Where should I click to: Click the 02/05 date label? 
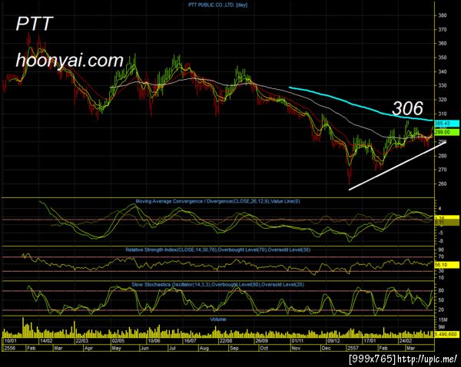click(118, 341)
